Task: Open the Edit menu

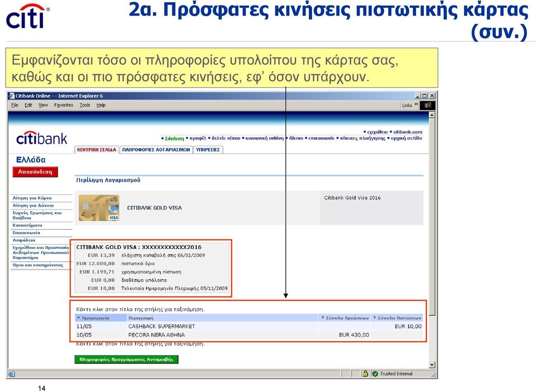Action: click(x=28, y=106)
